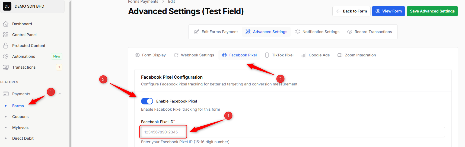Viewport: 465px width, 147px height.
Task: Click Save Advanced Settings button
Action: (432, 11)
